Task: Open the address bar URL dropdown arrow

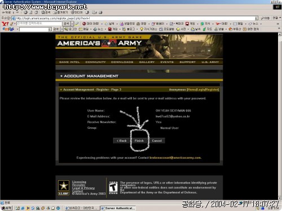Action: click(257, 18)
